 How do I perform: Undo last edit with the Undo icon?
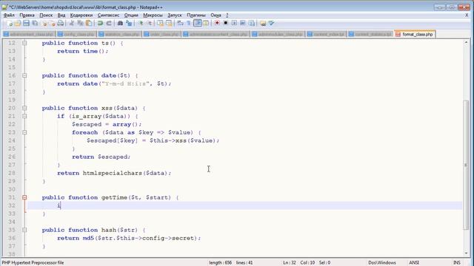pyautogui.click(x=101, y=23)
